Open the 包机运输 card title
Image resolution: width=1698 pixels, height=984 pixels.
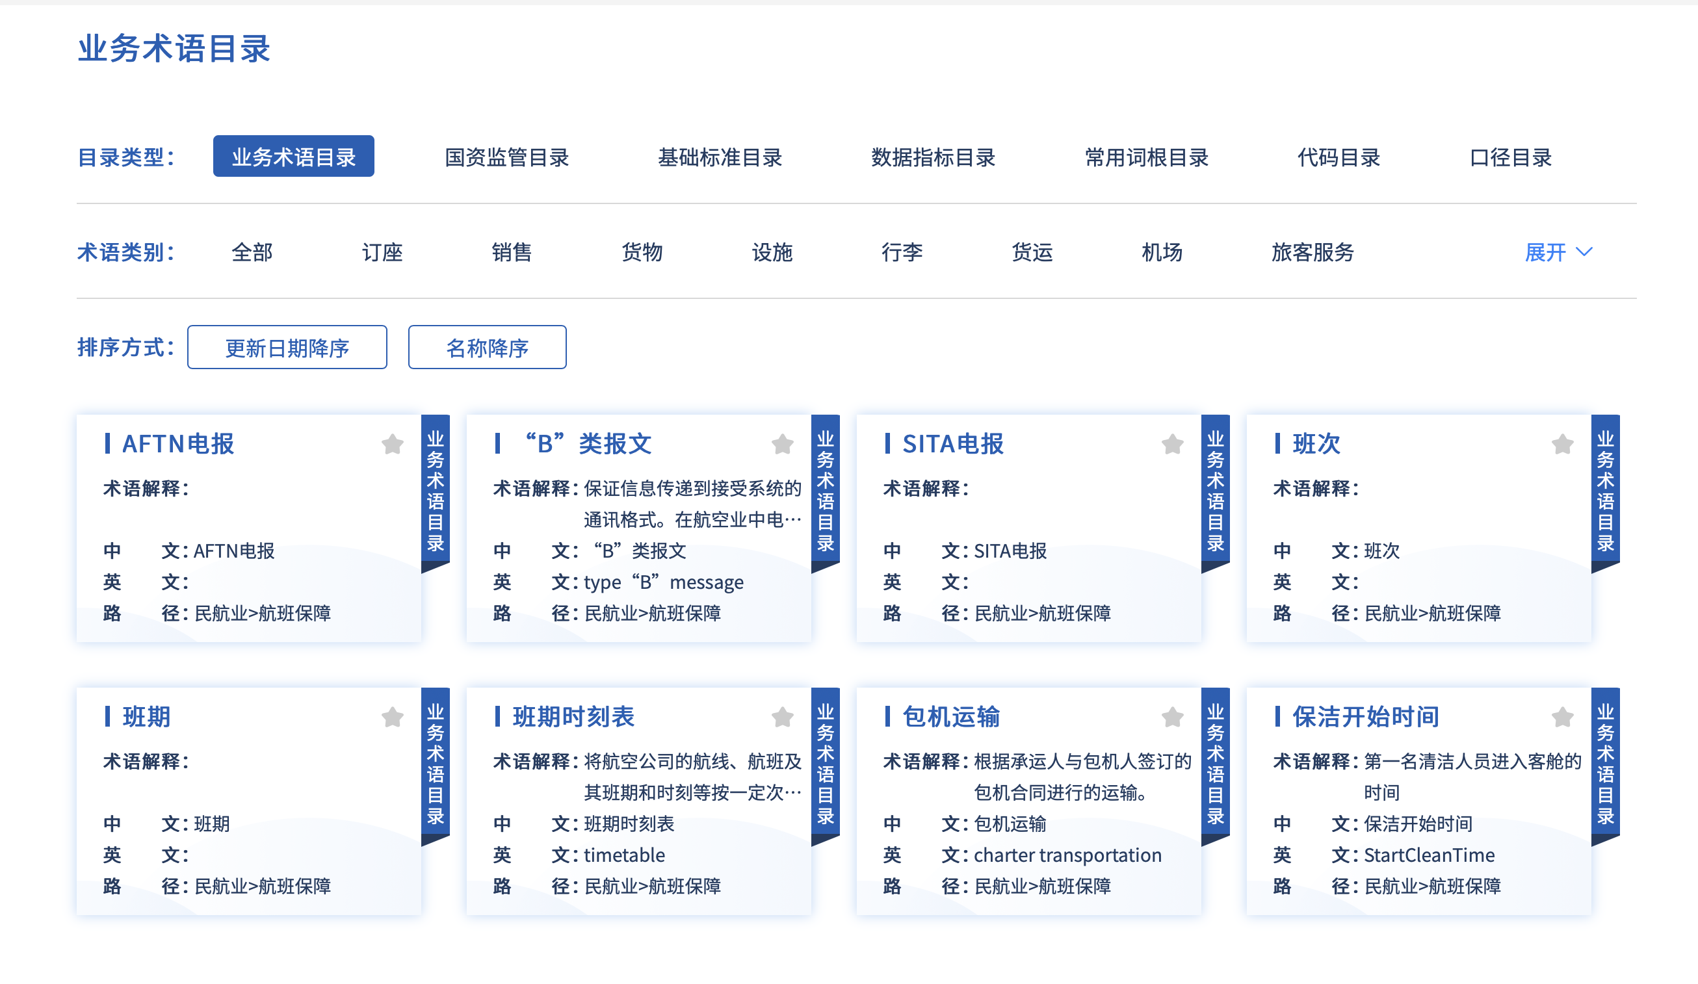tap(951, 717)
